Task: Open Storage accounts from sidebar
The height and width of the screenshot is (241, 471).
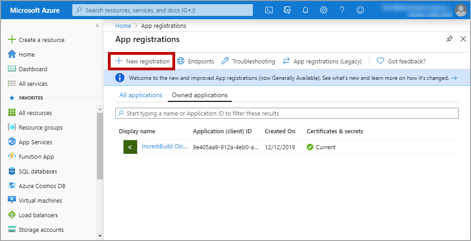Action: tap(41, 230)
